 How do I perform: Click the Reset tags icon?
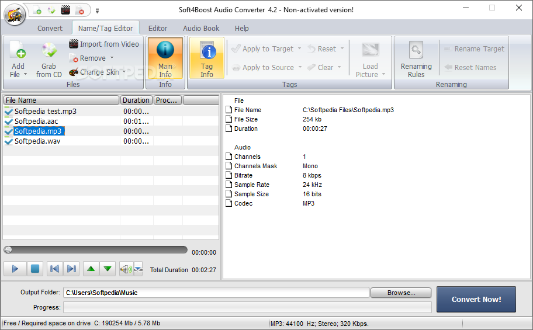click(x=312, y=49)
